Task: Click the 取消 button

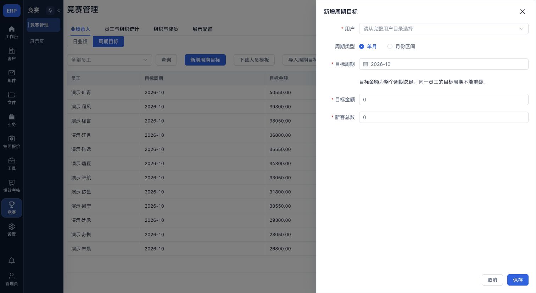Action: (492, 280)
